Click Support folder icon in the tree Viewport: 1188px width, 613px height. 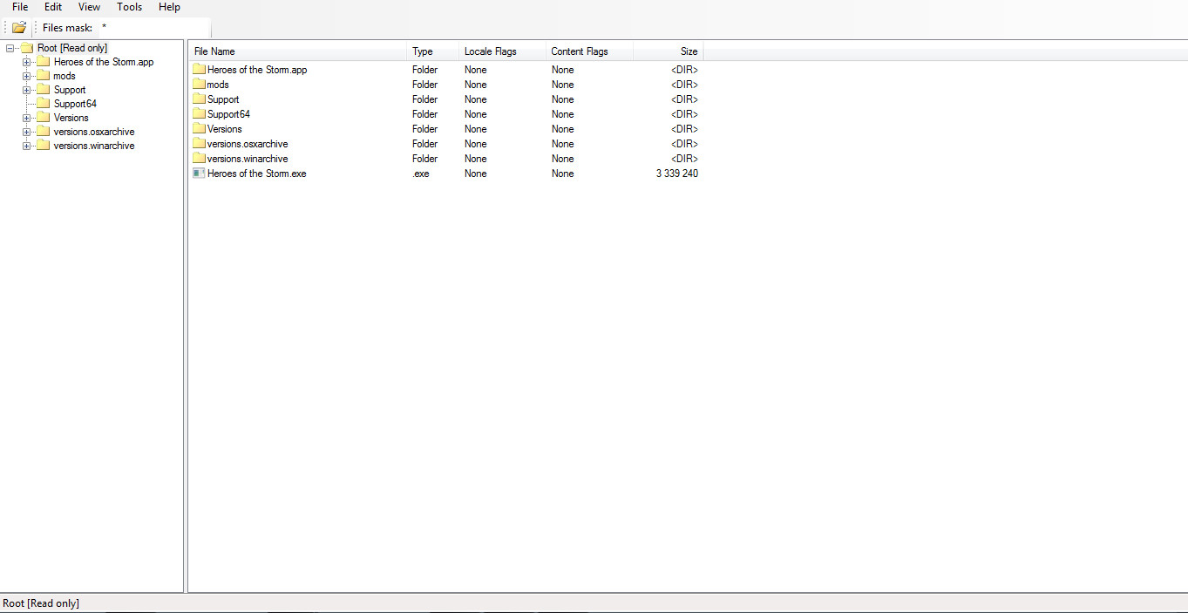[x=43, y=90]
